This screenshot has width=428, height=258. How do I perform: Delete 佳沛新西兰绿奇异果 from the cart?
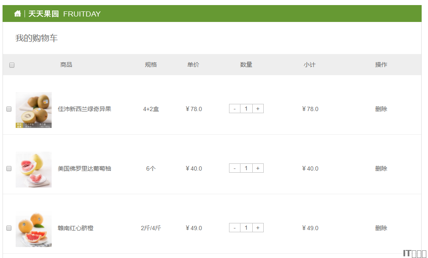[x=381, y=109]
